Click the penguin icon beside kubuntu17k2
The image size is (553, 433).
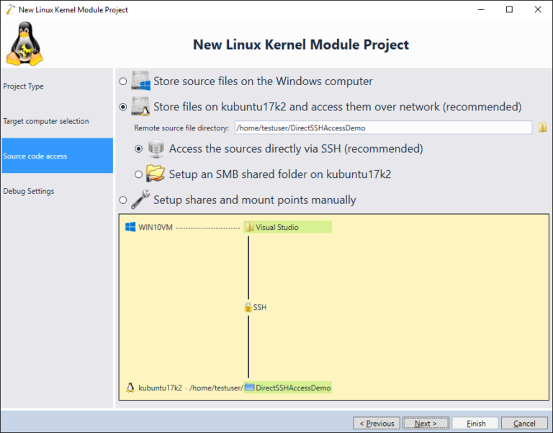(130, 388)
